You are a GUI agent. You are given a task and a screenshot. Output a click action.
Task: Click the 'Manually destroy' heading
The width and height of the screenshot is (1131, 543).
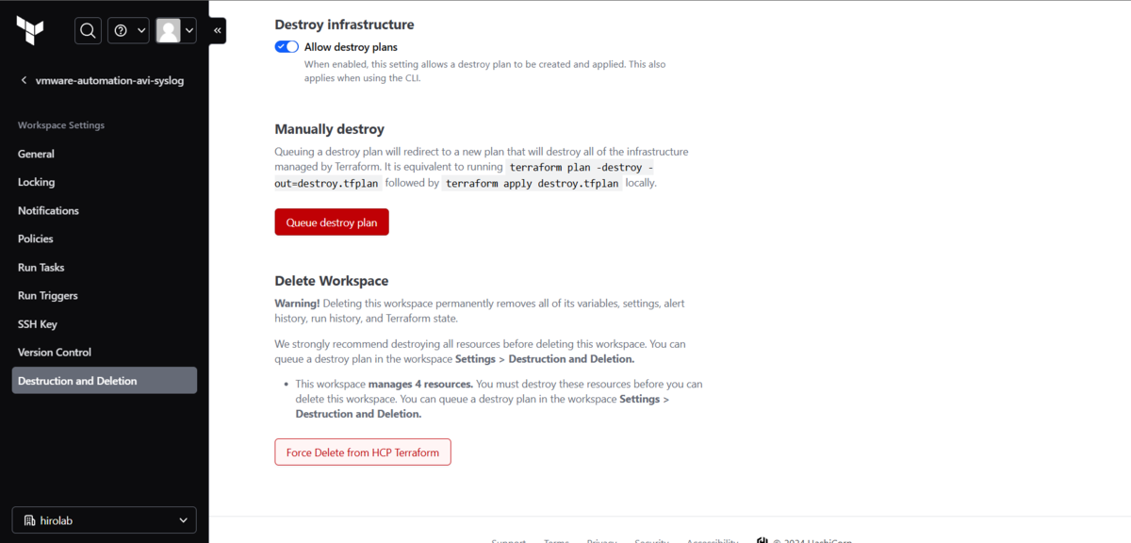[330, 129]
